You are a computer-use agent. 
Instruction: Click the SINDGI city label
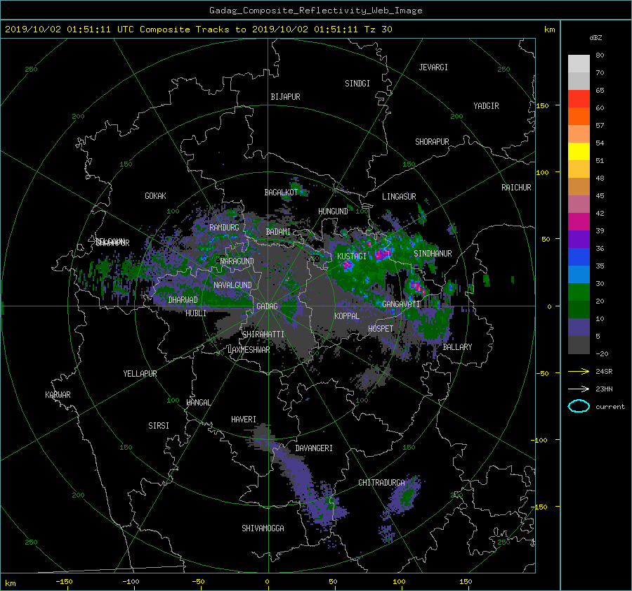point(357,84)
